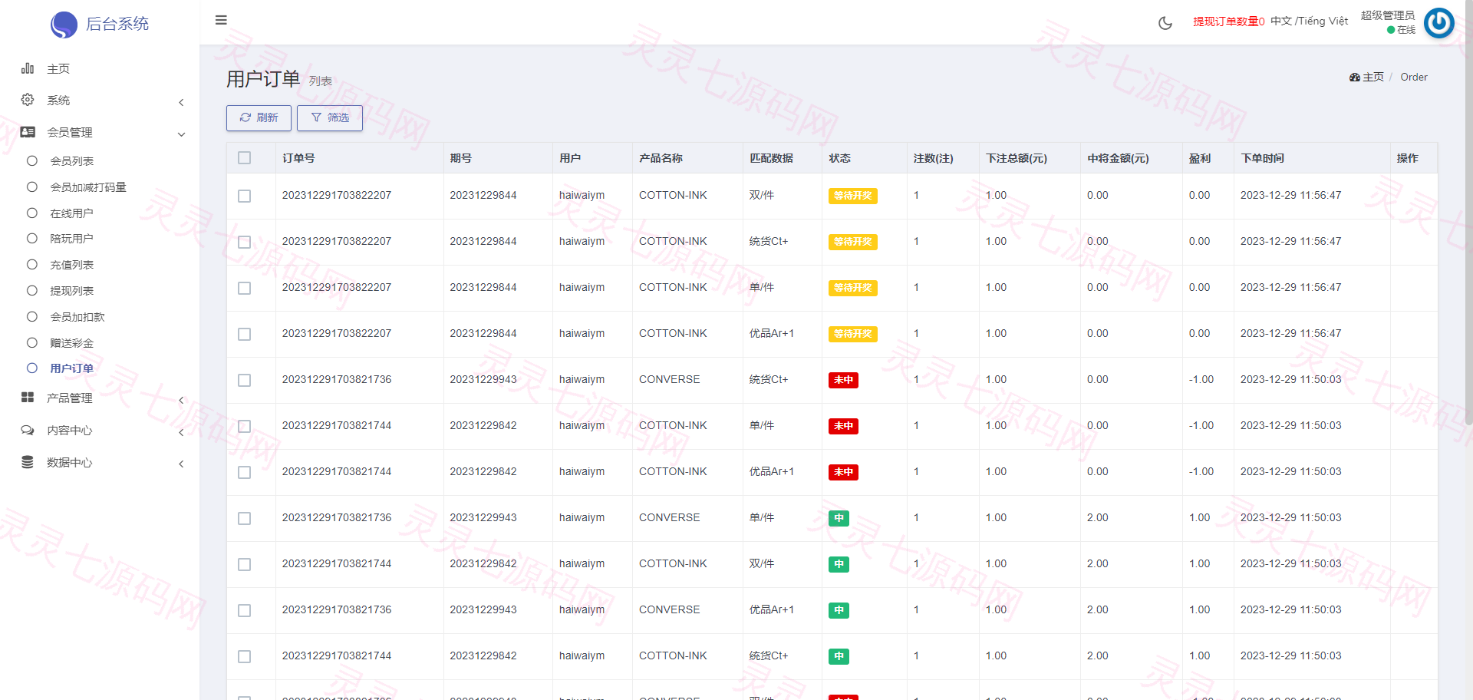Click the hamburger menu toggle icon
The width and height of the screenshot is (1473, 700).
[221, 20]
